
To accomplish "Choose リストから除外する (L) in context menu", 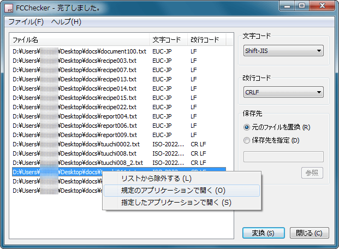I will tap(156, 179).
